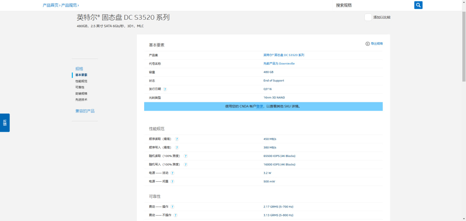Click the 导出规格 export icon

pos(367,44)
